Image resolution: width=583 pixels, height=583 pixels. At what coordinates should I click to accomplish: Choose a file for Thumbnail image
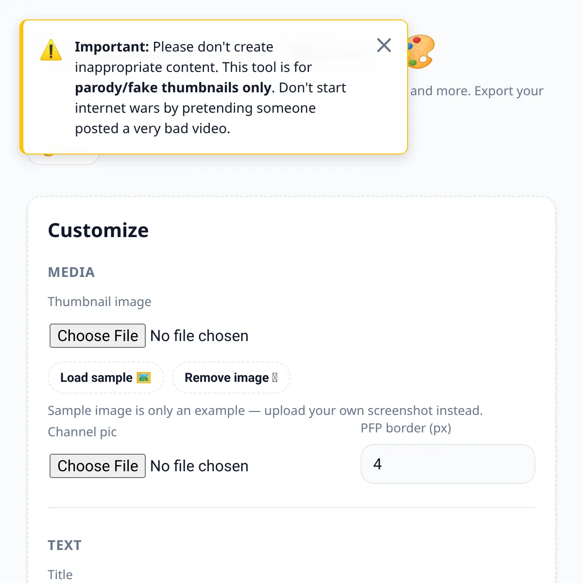click(98, 336)
